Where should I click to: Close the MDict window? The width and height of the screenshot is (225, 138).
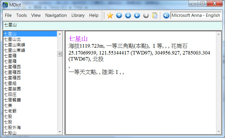(x=215, y=3)
